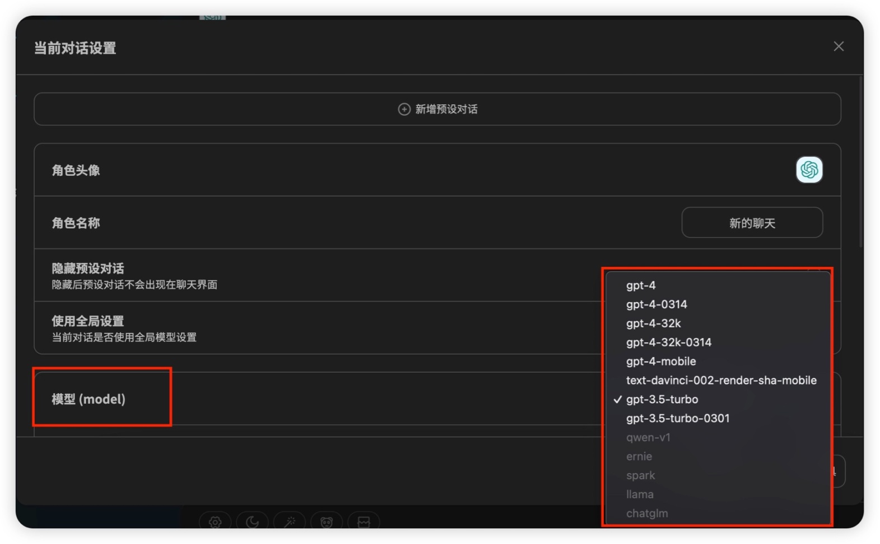Click the magic wand icon in chat toolbar
Viewport: 880px width, 544px height.
(290, 522)
